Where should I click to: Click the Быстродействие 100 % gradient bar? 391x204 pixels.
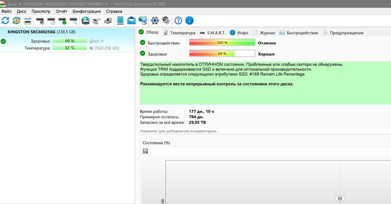[222, 43]
